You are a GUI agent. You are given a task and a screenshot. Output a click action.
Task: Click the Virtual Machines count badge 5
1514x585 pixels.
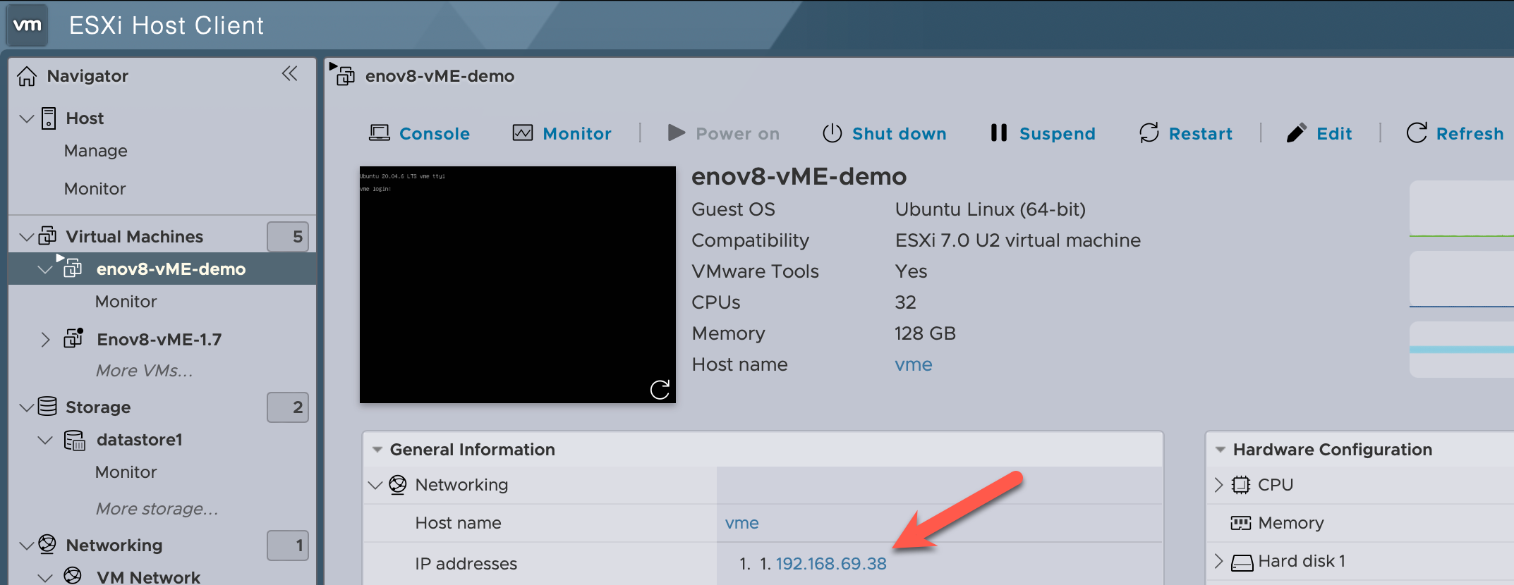(288, 237)
